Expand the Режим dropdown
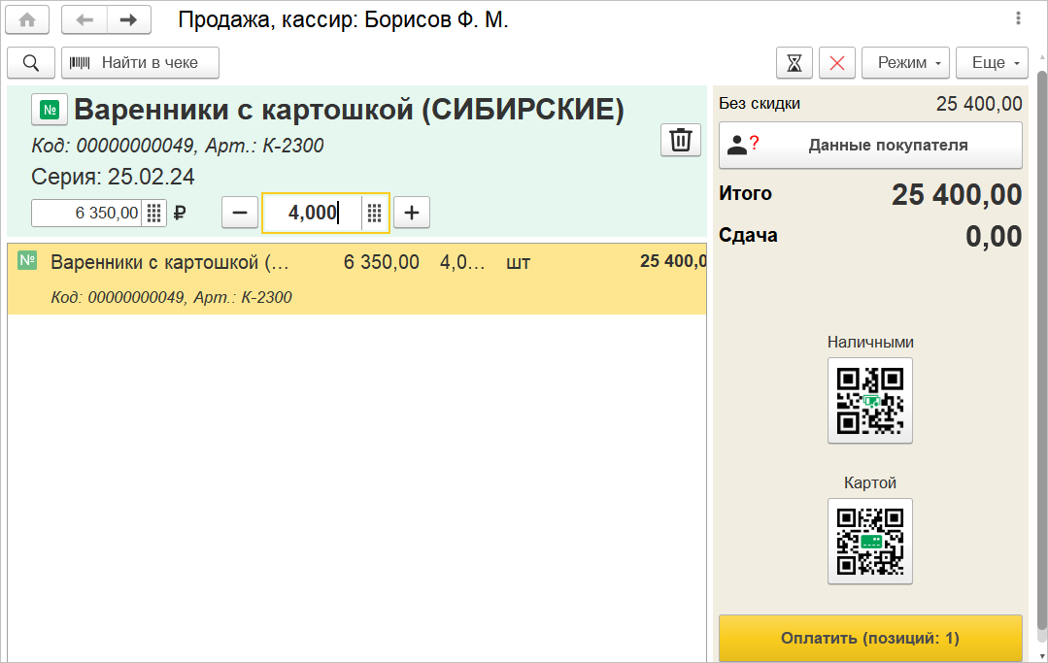The image size is (1048, 663). pos(905,63)
